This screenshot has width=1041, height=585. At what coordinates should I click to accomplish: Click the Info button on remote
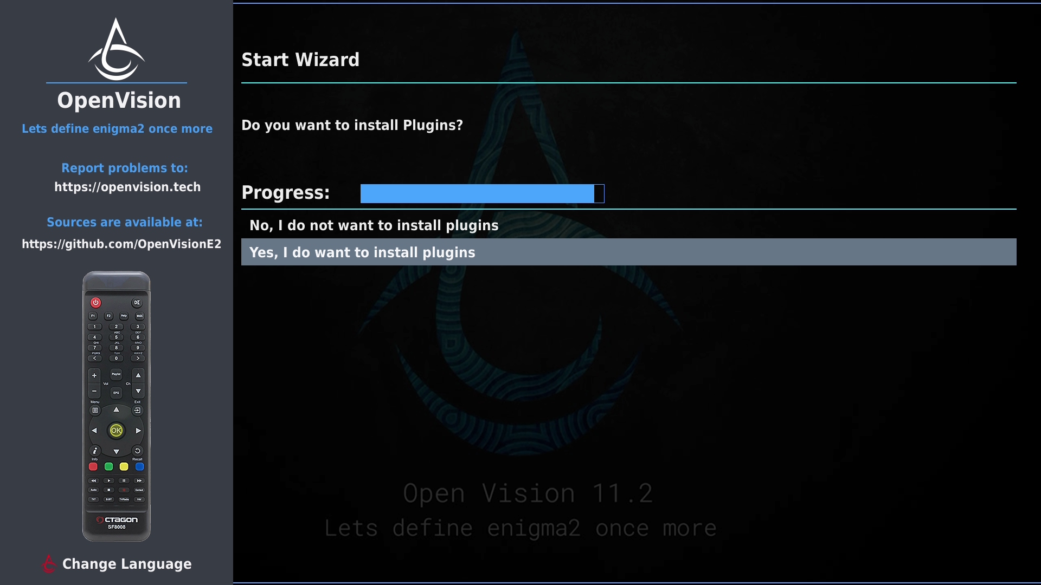[95, 451]
